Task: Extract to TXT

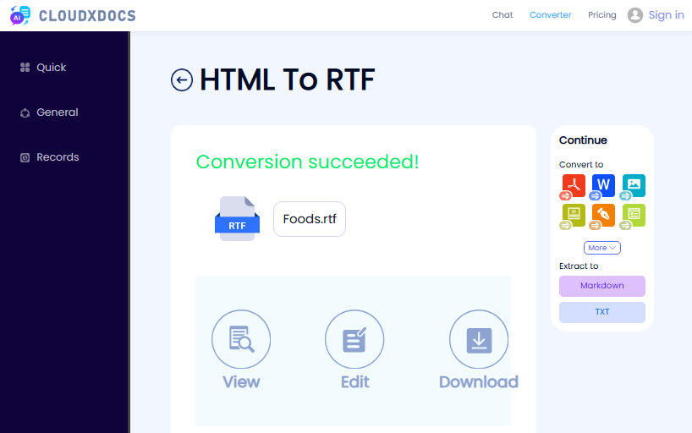Action: point(602,312)
